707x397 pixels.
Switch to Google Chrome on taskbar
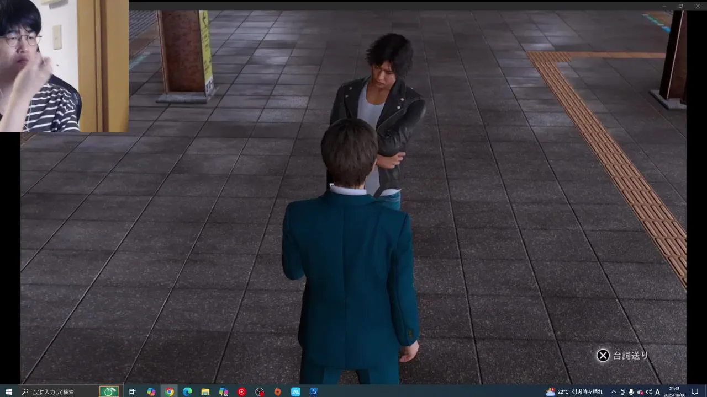click(x=169, y=391)
